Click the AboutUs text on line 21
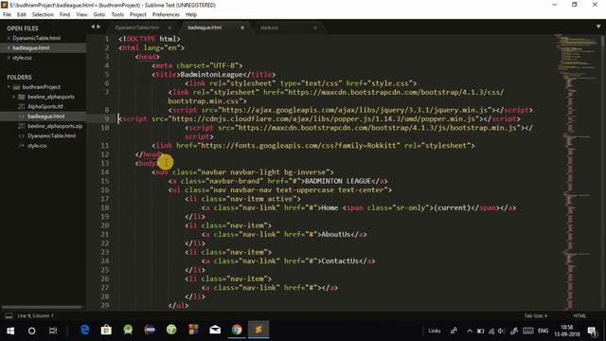606x341 pixels. click(336, 235)
